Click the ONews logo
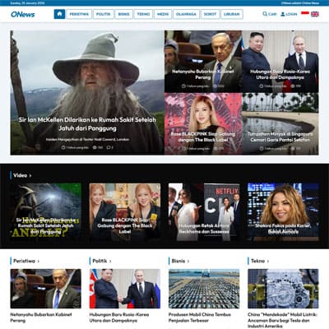Viewport: 329px width, 329px height. [23, 14]
